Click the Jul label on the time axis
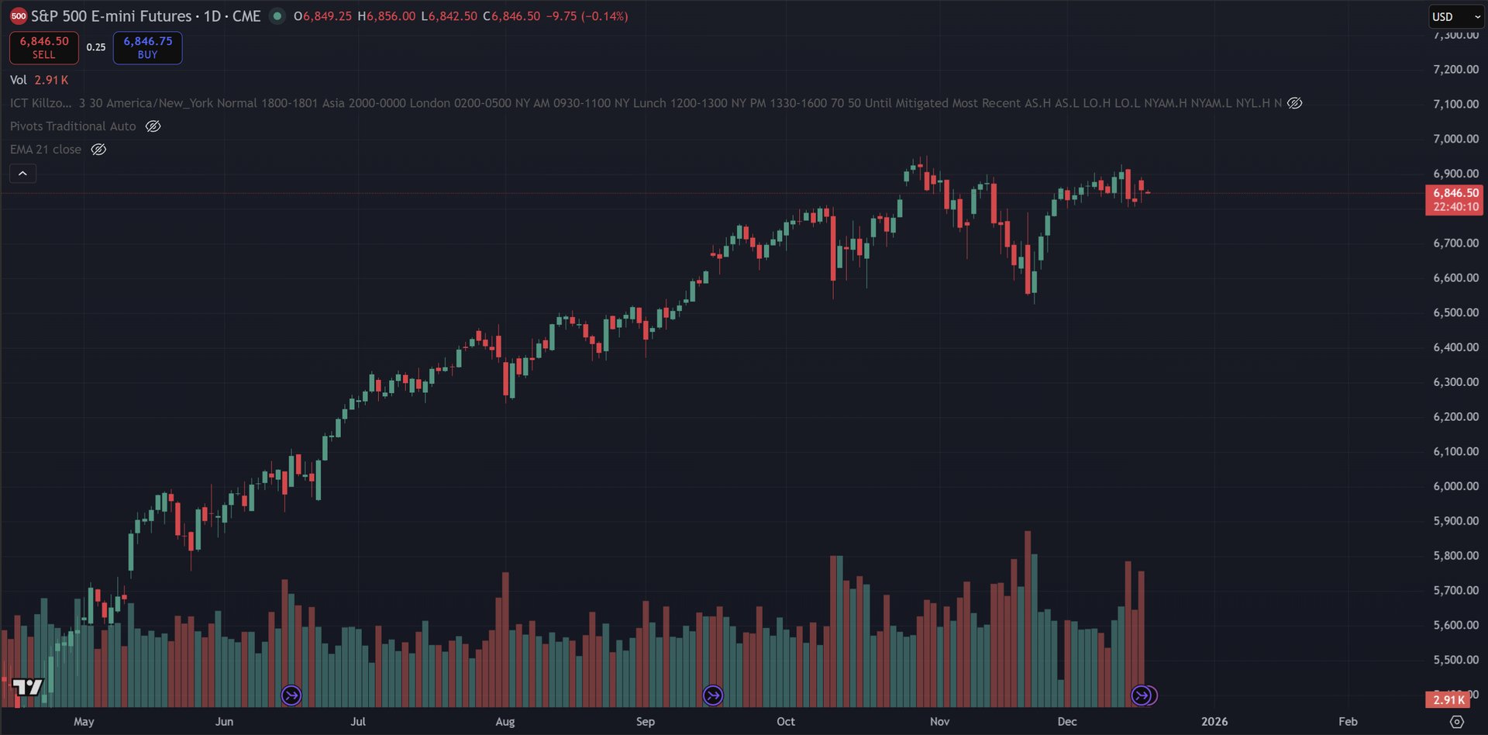This screenshot has height=735, width=1488. coord(358,722)
